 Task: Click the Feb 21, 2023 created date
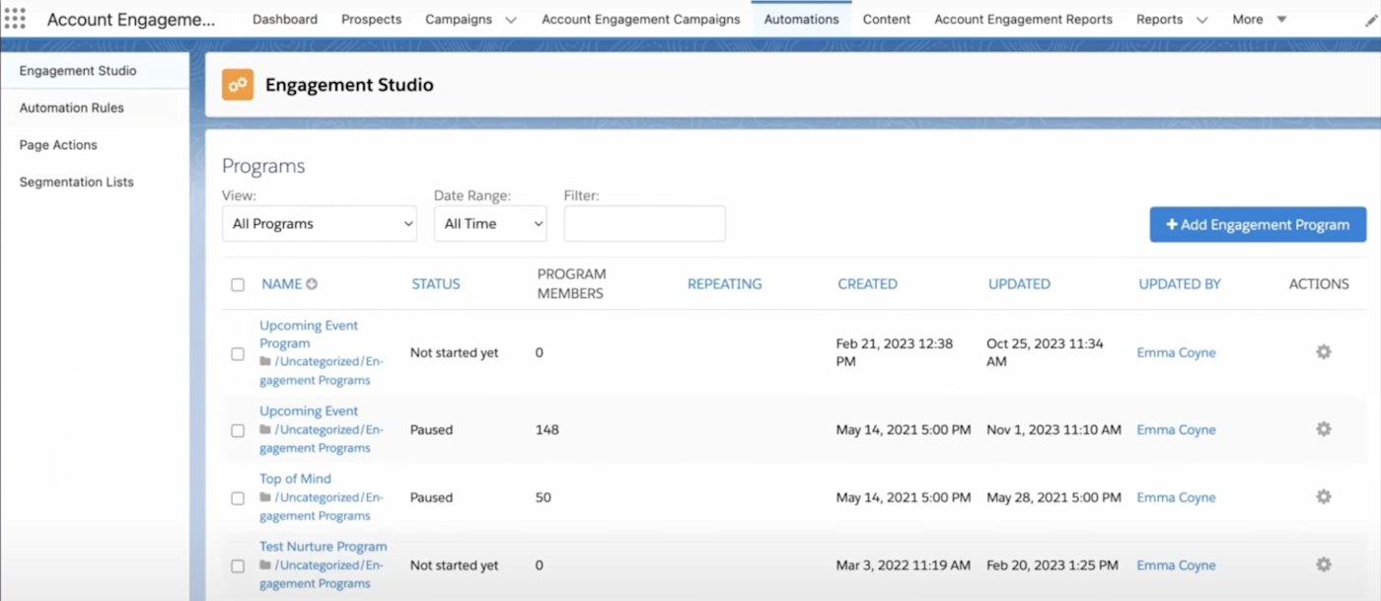(x=895, y=352)
